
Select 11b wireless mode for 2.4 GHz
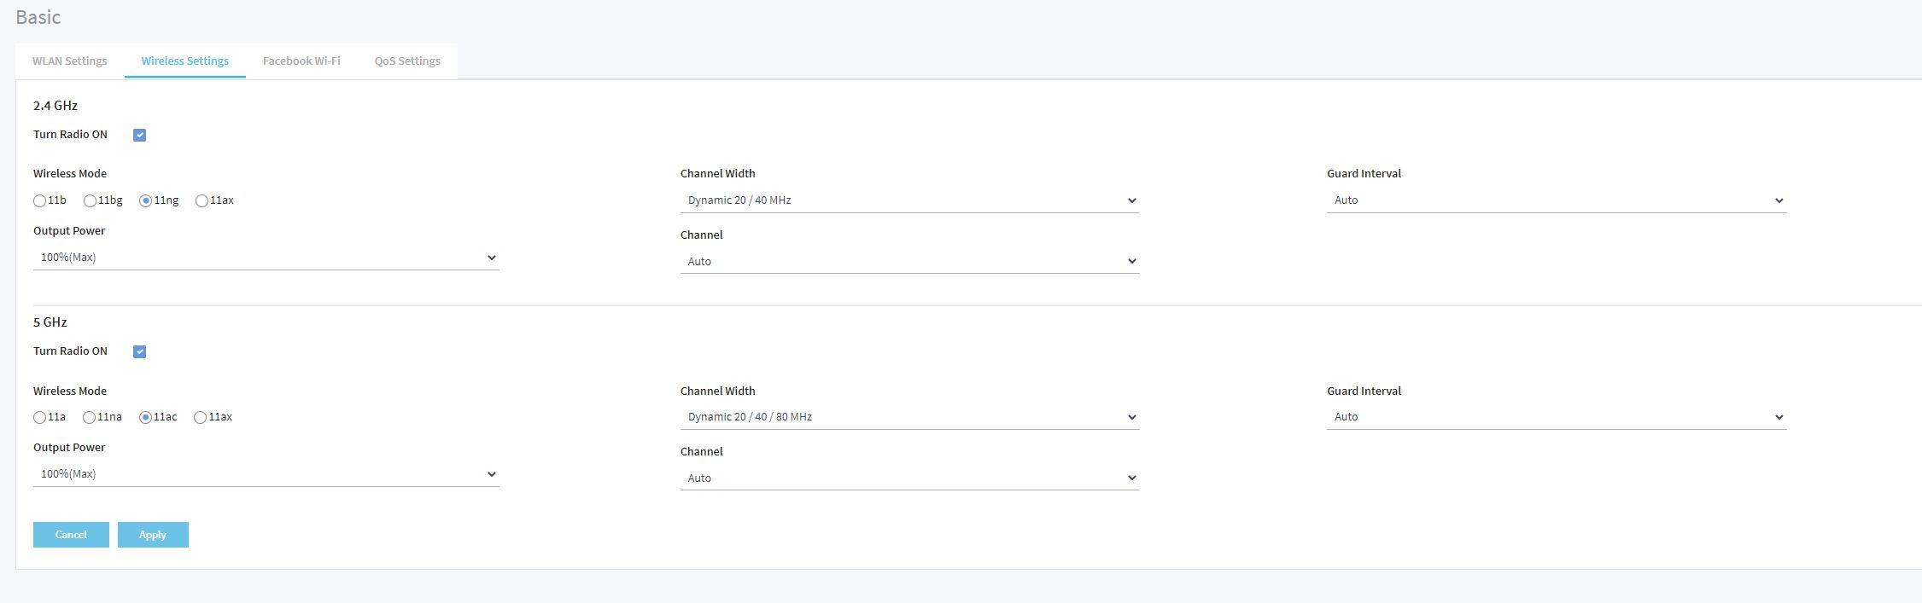(x=40, y=201)
